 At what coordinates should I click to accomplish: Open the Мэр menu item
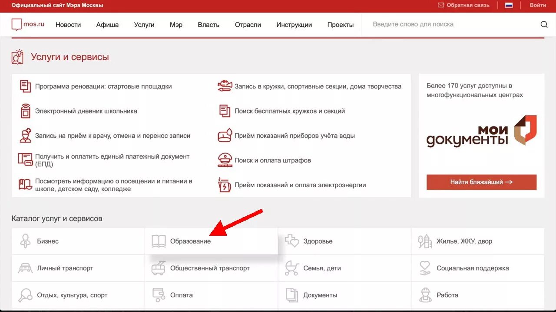(176, 25)
